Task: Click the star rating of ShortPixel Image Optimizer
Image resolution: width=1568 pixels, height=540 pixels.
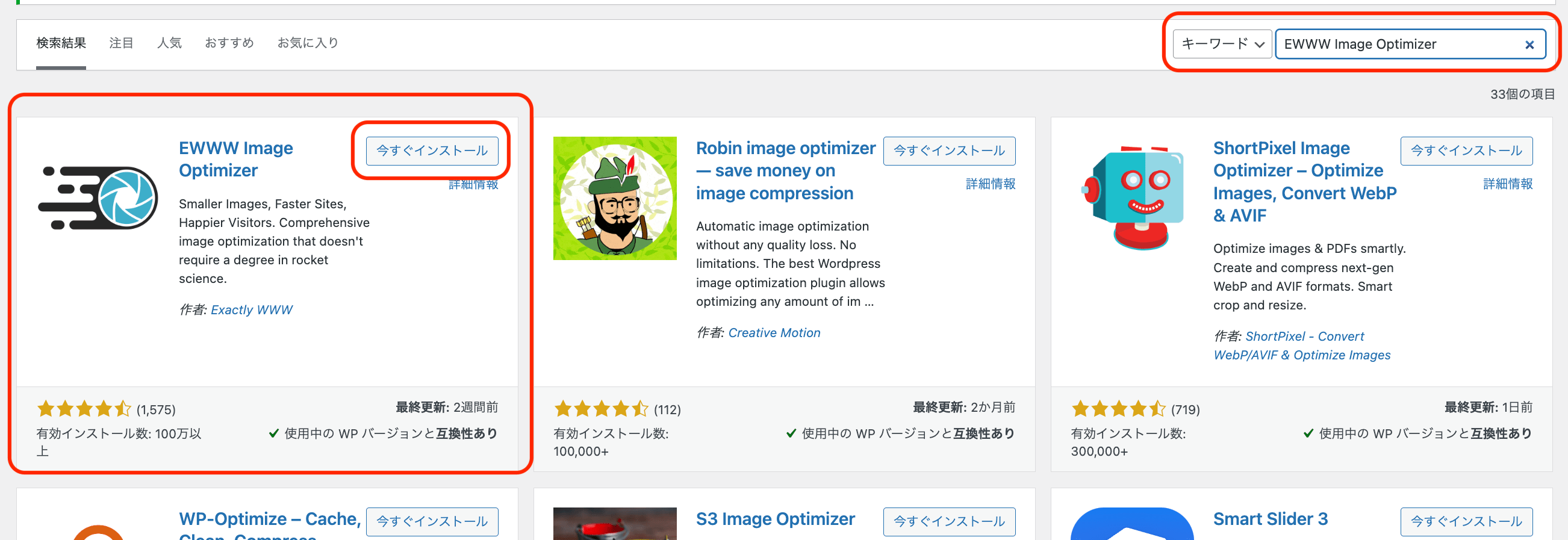Action: tap(1118, 409)
